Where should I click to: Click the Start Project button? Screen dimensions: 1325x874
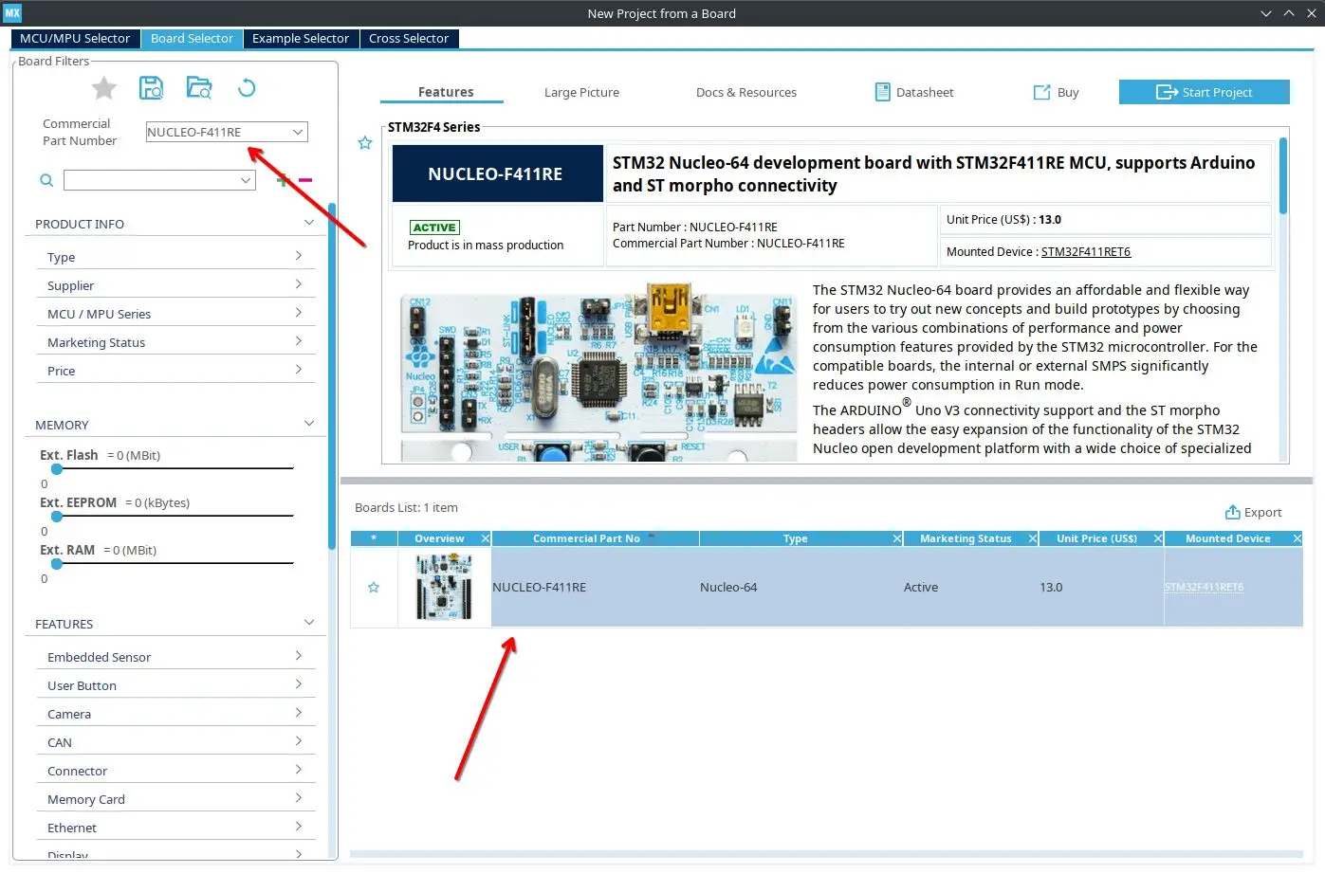tap(1205, 92)
